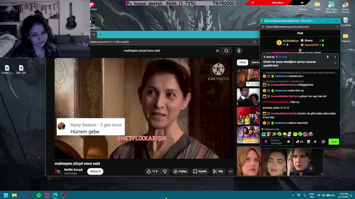Click the microphone icon in the Kick message box
Image resolution: width=355 pixels, height=199 pixels.
click(266, 142)
